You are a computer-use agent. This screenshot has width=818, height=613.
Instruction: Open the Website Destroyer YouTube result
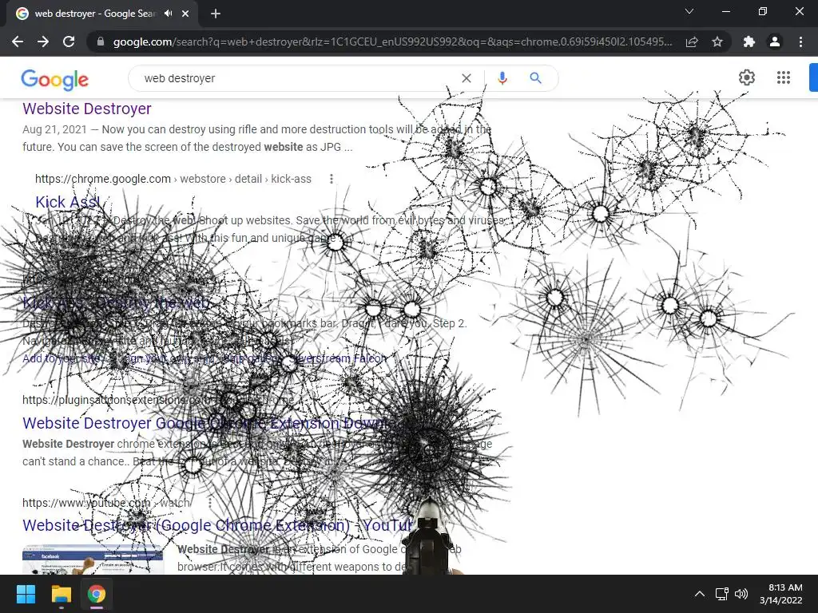pos(218,525)
